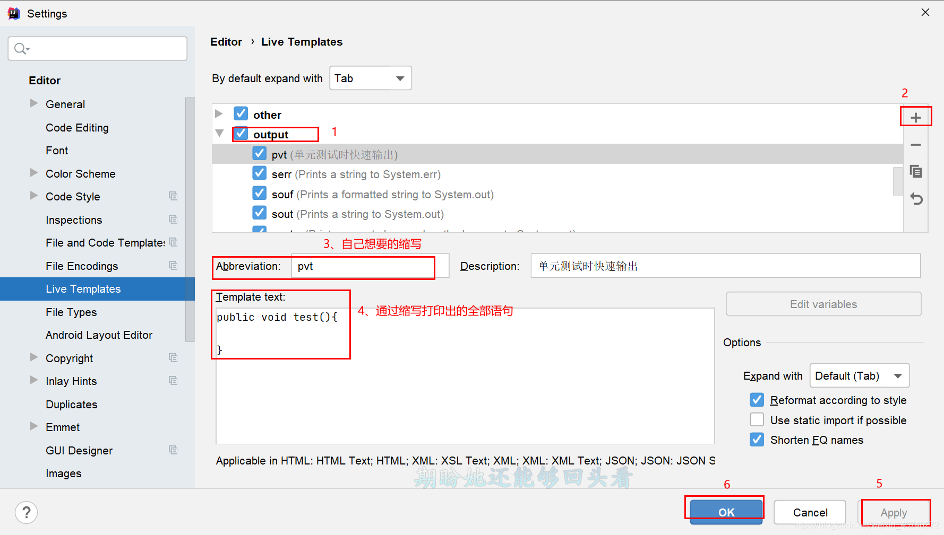Open GUI Designer settings page
The image size is (944, 535).
pyautogui.click(x=79, y=451)
